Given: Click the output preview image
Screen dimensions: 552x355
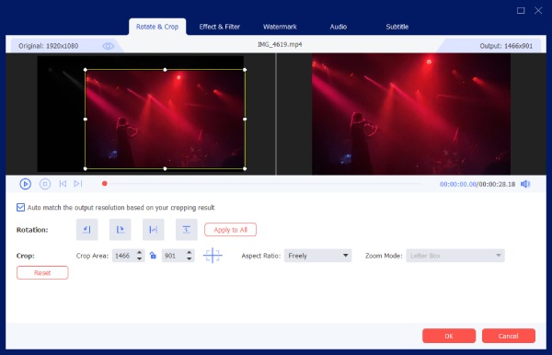Looking at the screenshot, I should [411, 114].
